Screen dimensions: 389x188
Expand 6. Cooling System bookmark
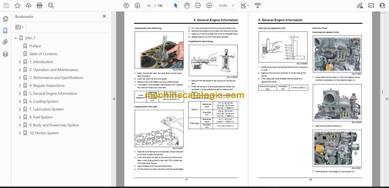coord(20,102)
